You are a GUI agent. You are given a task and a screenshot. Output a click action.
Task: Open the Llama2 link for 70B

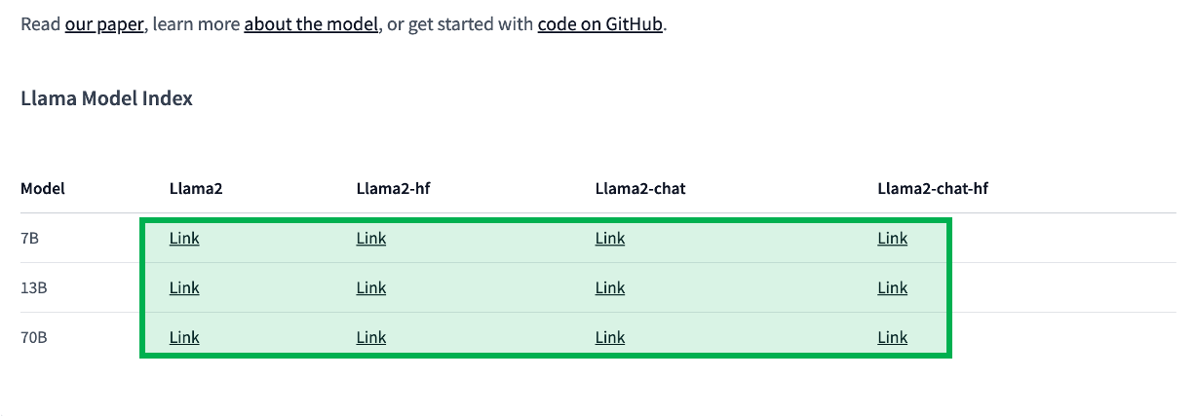[184, 337]
